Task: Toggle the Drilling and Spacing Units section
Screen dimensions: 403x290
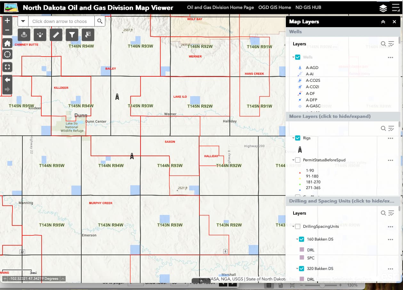Action: click(341, 201)
